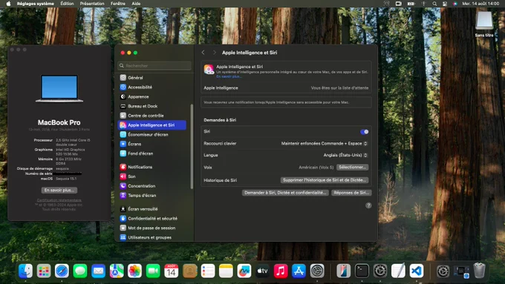Open the Calendar app in Dock
505x284 pixels.
(171, 271)
